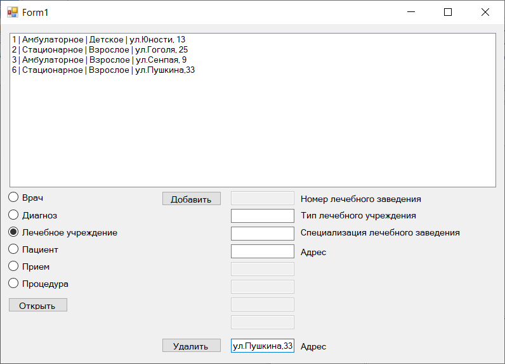
Task: Select list row ул.Гоголя, 25
Action: [x=253, y=50]
